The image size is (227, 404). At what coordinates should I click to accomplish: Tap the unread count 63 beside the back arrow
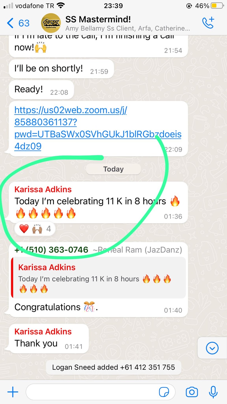pyautogui.click(x=24, y=23)
